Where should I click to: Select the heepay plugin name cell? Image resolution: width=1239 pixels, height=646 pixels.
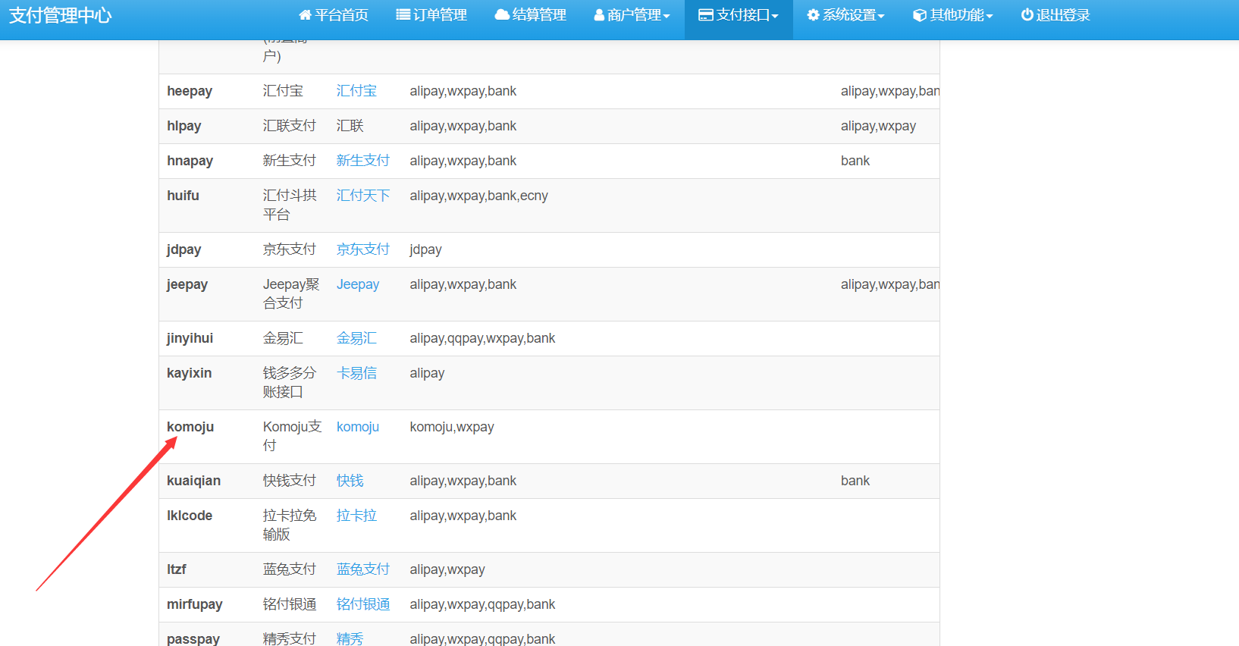click(x=190, y=91)
